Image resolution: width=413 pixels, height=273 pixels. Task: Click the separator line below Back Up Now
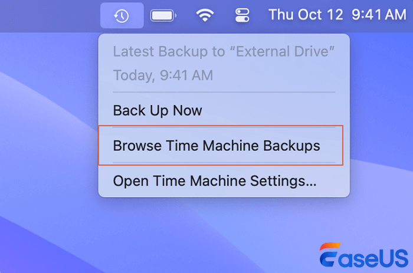coord(224,127)
